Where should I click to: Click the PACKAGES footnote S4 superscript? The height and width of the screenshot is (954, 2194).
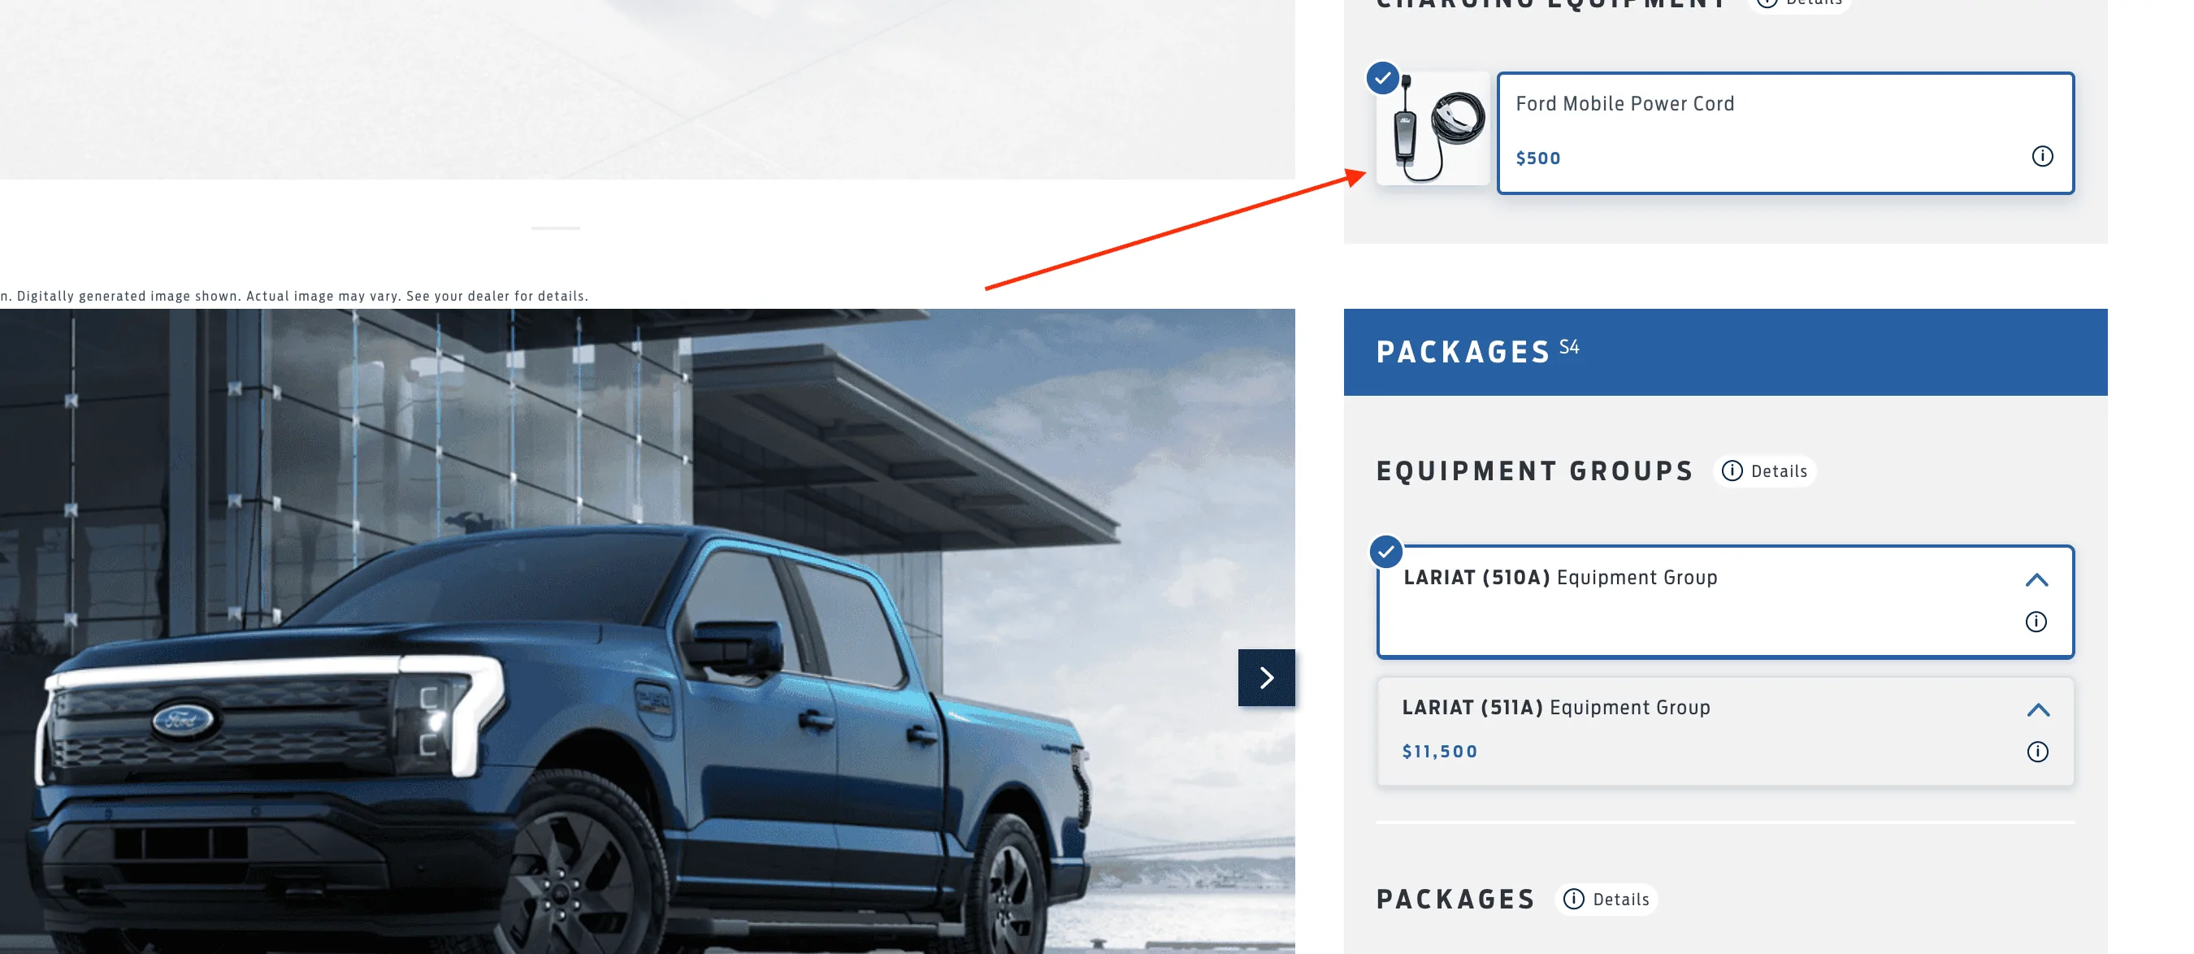1569,347
